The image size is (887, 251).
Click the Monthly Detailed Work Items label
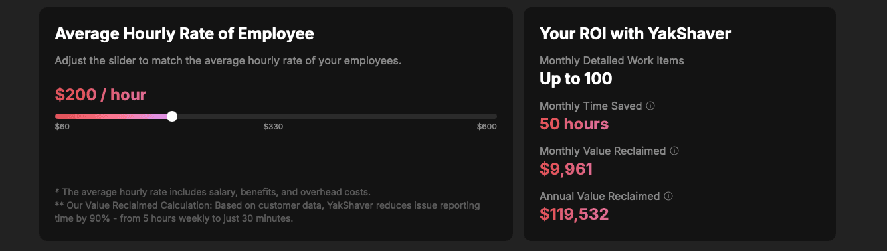(x=612, y=60)
